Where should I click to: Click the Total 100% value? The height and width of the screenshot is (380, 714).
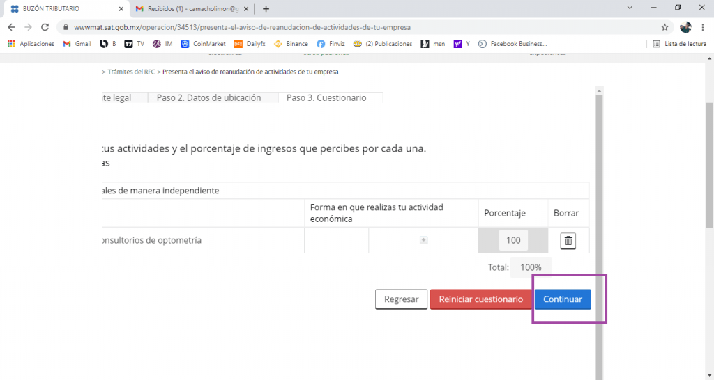531,267
